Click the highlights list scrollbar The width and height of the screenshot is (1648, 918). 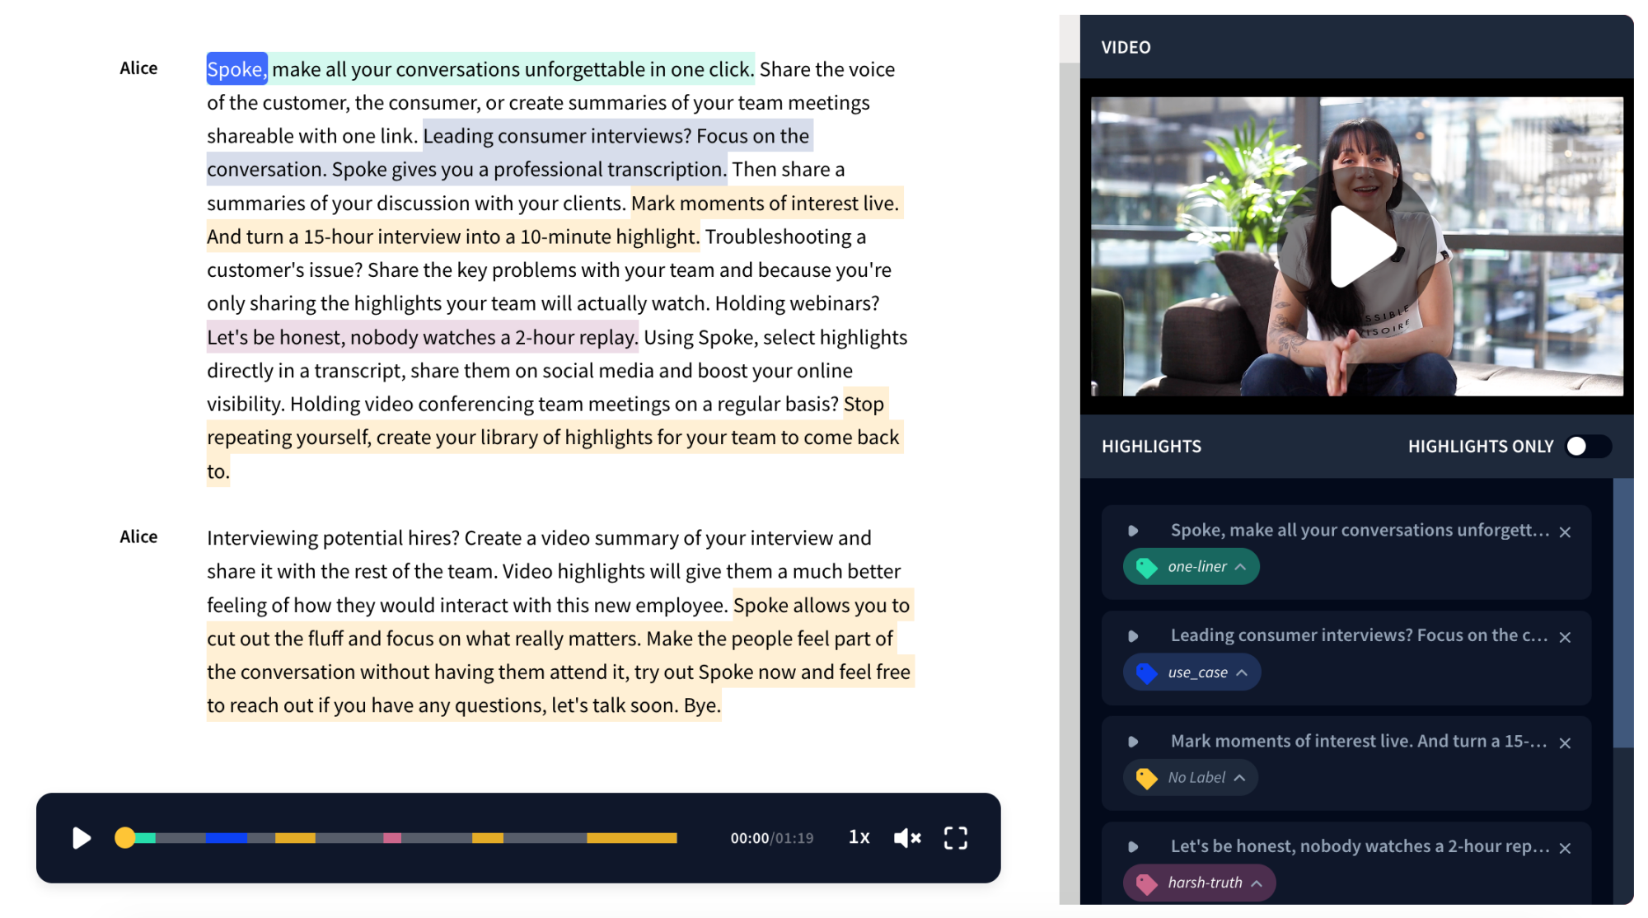(1622, 613)
